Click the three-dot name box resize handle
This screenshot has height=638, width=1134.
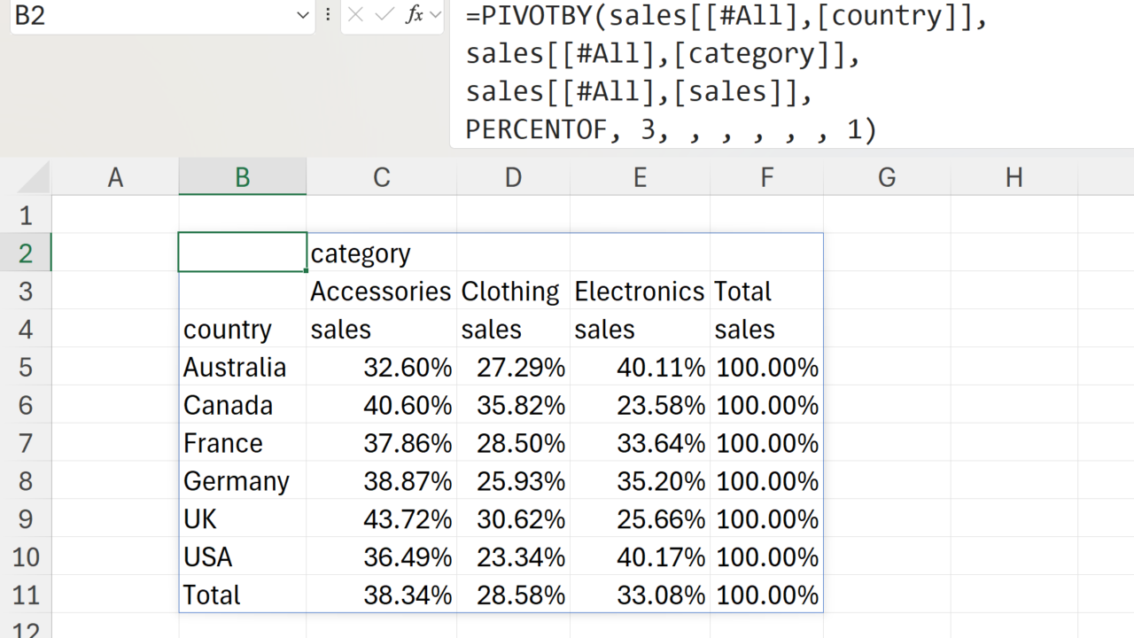coord(328,15)
